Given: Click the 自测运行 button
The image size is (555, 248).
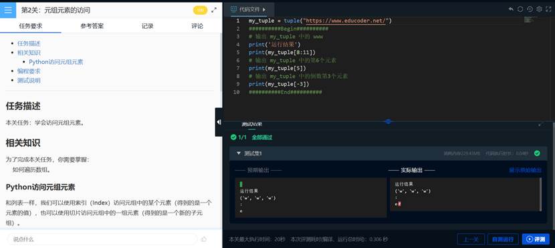Looking at the screenshot, I should [x=503, y=239].
